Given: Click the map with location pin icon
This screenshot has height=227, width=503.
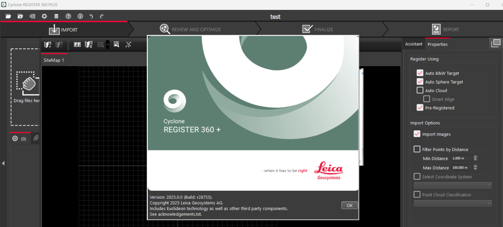Looking at the screenshot, I should 88,44.
